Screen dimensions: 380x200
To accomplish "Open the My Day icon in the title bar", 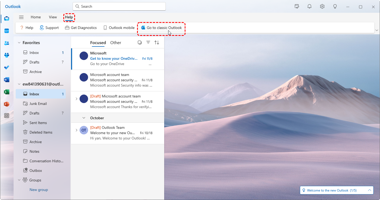I will click(x=297, y=7).
